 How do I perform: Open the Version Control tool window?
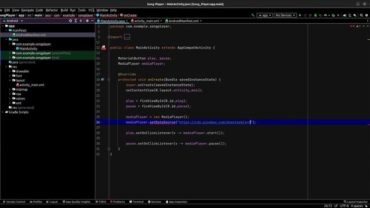[x=14, y=202]
